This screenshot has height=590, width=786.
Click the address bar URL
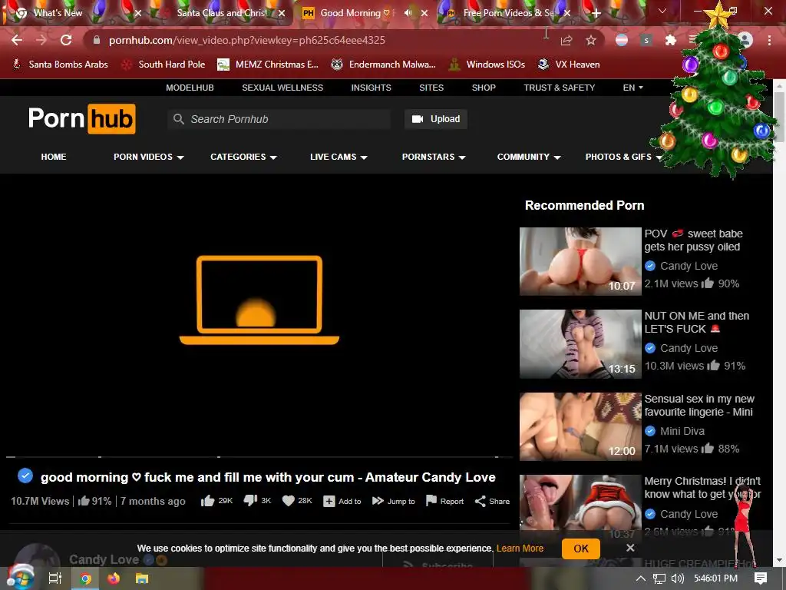point(247,40)
